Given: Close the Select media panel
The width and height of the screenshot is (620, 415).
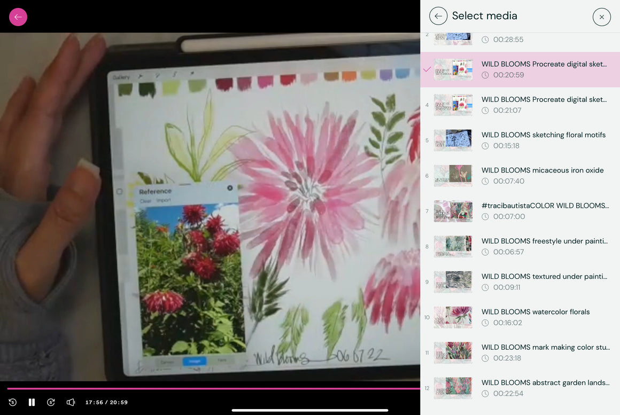Looking at the screenshot, I should (602, 17).
